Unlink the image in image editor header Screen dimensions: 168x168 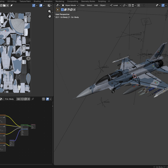pyautogui.click(x=7, y=6)
